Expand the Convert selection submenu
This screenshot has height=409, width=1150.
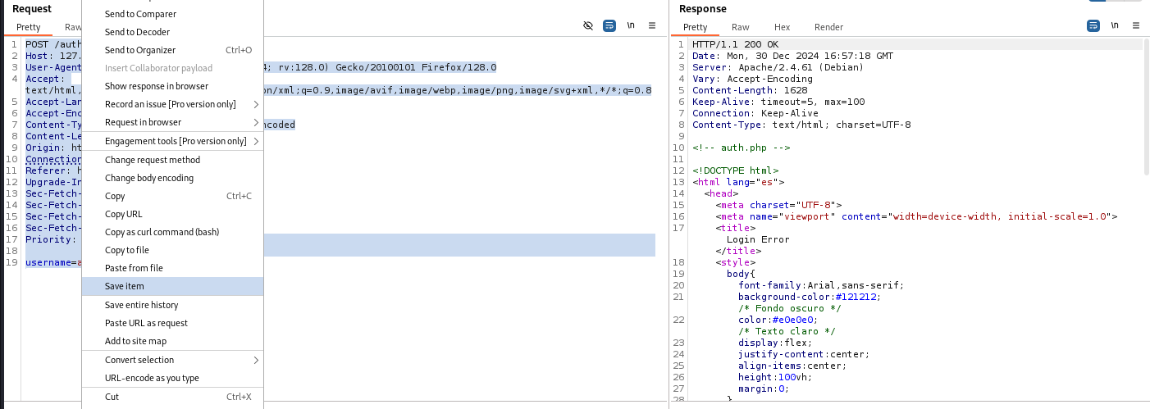tap(172, 360)
